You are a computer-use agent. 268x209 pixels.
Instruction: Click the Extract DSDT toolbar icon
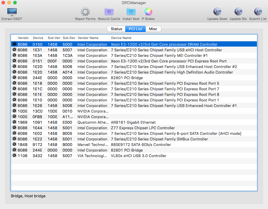pos(12,12)
